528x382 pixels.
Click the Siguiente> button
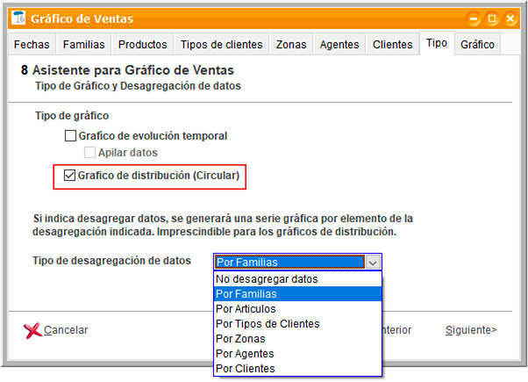pos(471,329)
